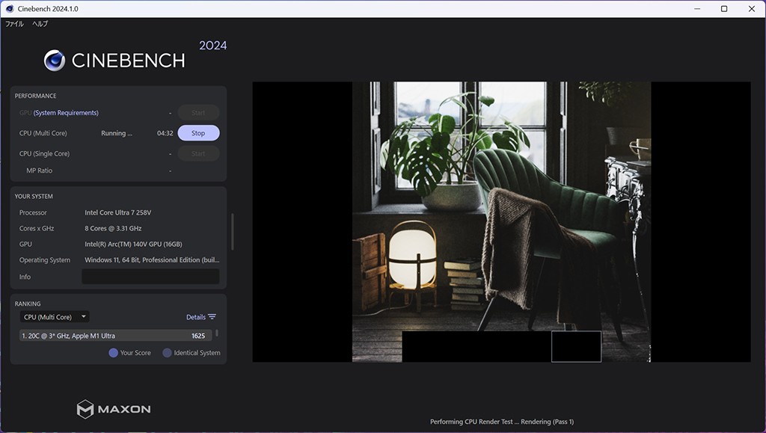Select the Apple M1 Ultra ranking entry
Screen dimensions: 766x433
tap(116, 335)
